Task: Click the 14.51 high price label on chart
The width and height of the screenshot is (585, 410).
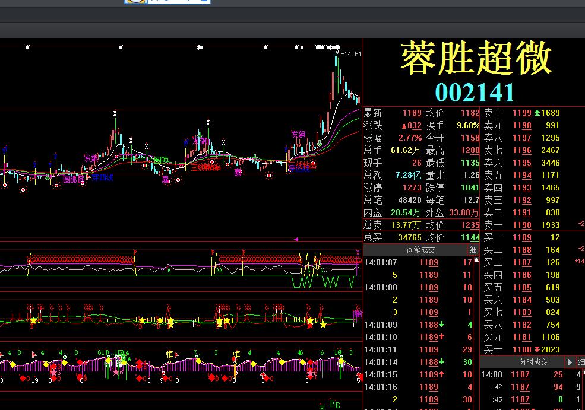Action: click(353, 55)
